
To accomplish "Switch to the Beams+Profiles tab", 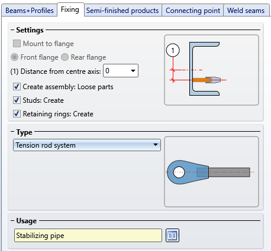I will coord(30,11).
